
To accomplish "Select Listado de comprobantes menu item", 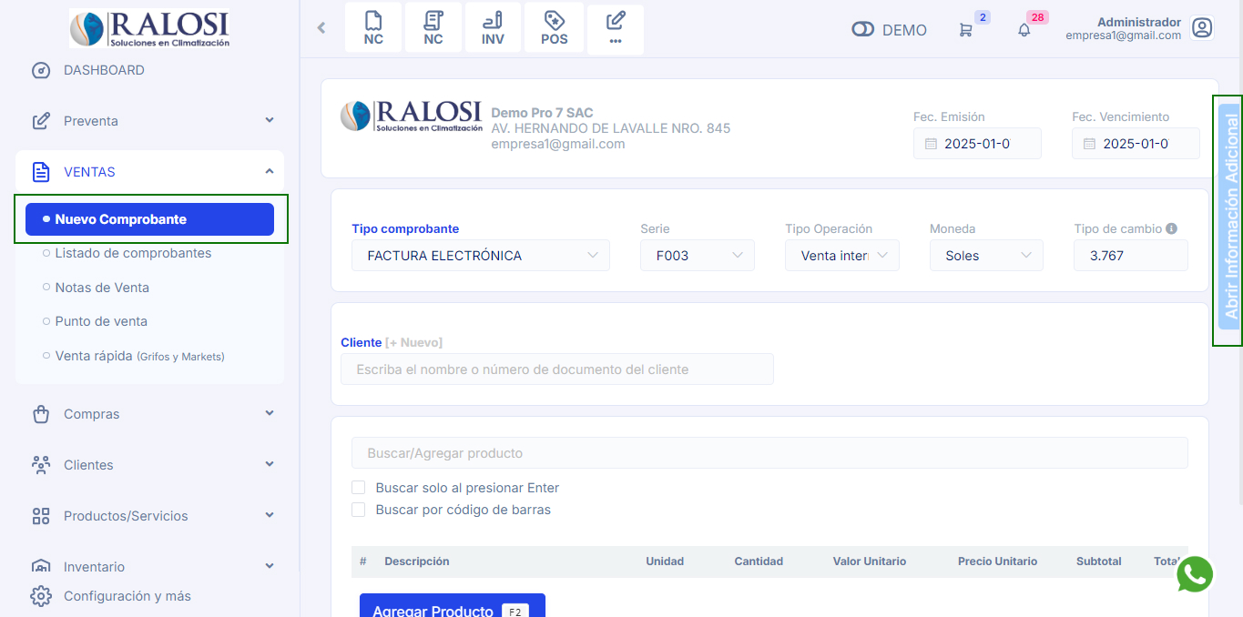I will click(x=133, y=253).
